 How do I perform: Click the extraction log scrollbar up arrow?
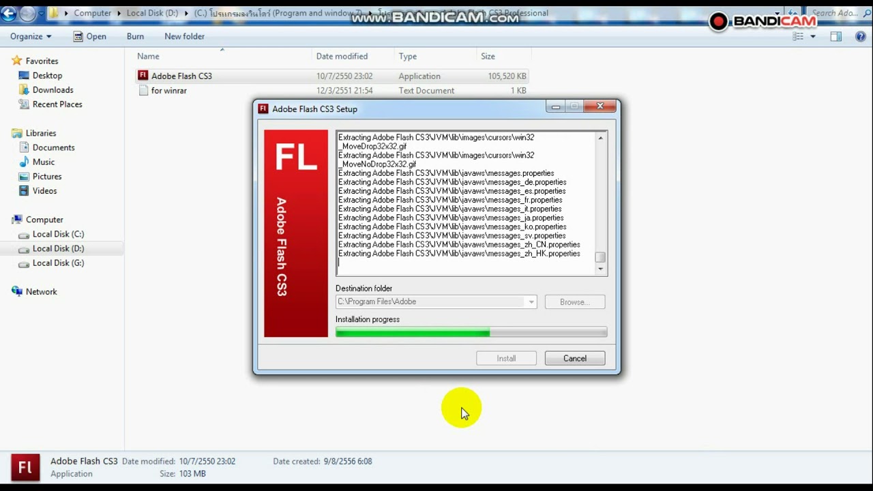tap(600, 138)
